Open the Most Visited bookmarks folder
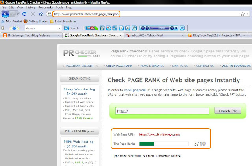The height and width of the screenshot is (166, 252). click(x=11, y=21)
